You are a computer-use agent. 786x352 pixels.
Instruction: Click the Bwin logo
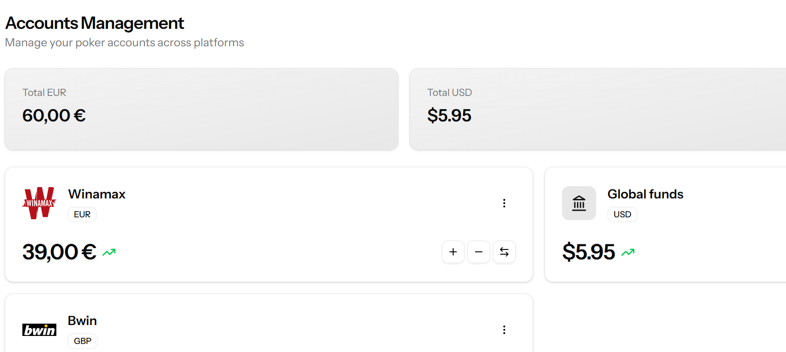39,330
